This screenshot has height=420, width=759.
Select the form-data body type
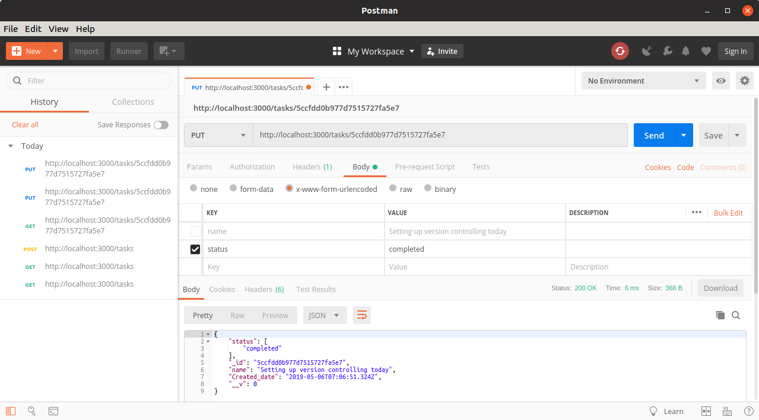[x=233, y=188]
